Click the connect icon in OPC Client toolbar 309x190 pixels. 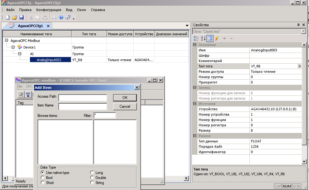[21, 95]
